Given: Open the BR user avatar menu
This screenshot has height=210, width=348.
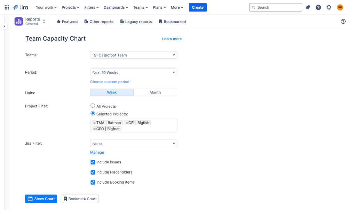Looking at the screenshot, I should [x=340, y=7].
